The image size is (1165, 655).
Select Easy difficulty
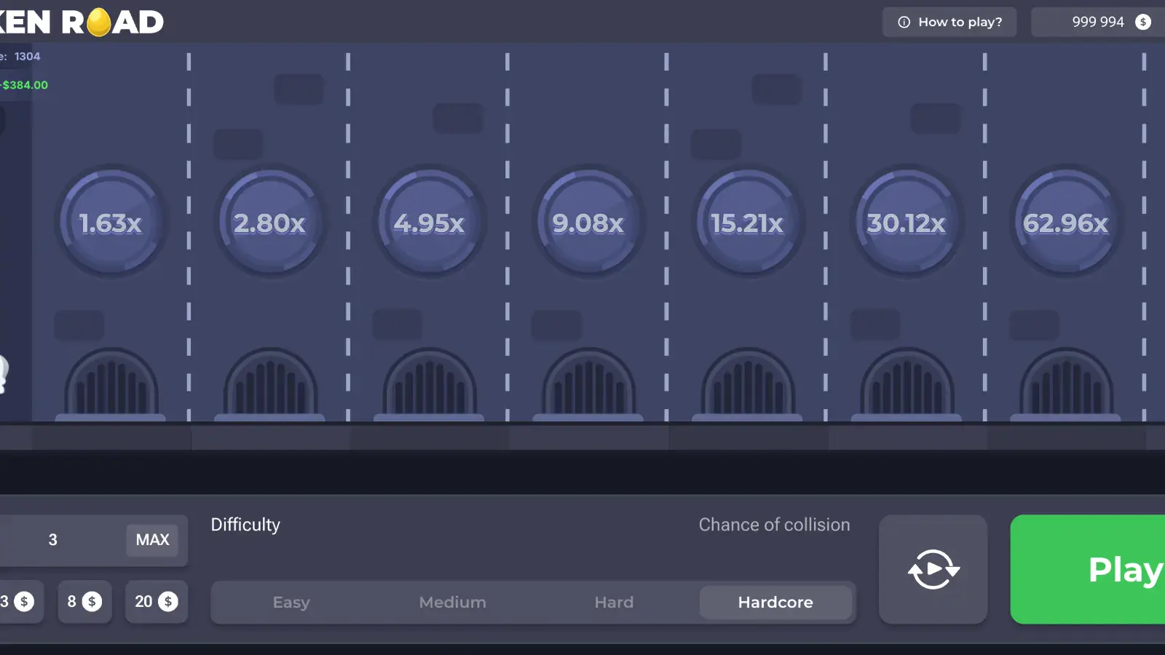(291, 602)
